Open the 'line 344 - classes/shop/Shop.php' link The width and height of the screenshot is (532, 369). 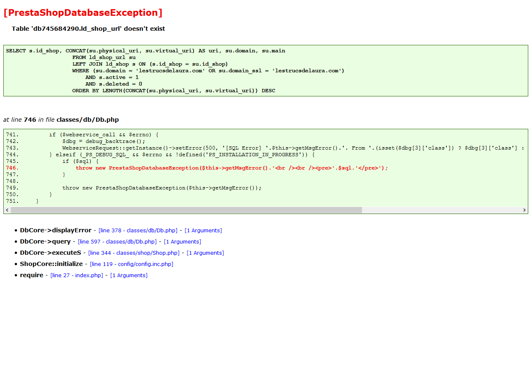click(x=134, y=253)
